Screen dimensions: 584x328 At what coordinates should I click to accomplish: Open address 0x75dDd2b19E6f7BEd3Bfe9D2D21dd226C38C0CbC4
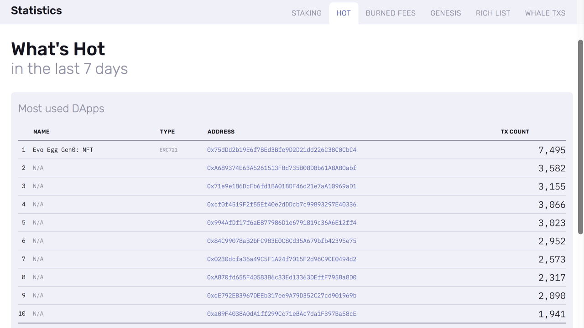point(282,150)
